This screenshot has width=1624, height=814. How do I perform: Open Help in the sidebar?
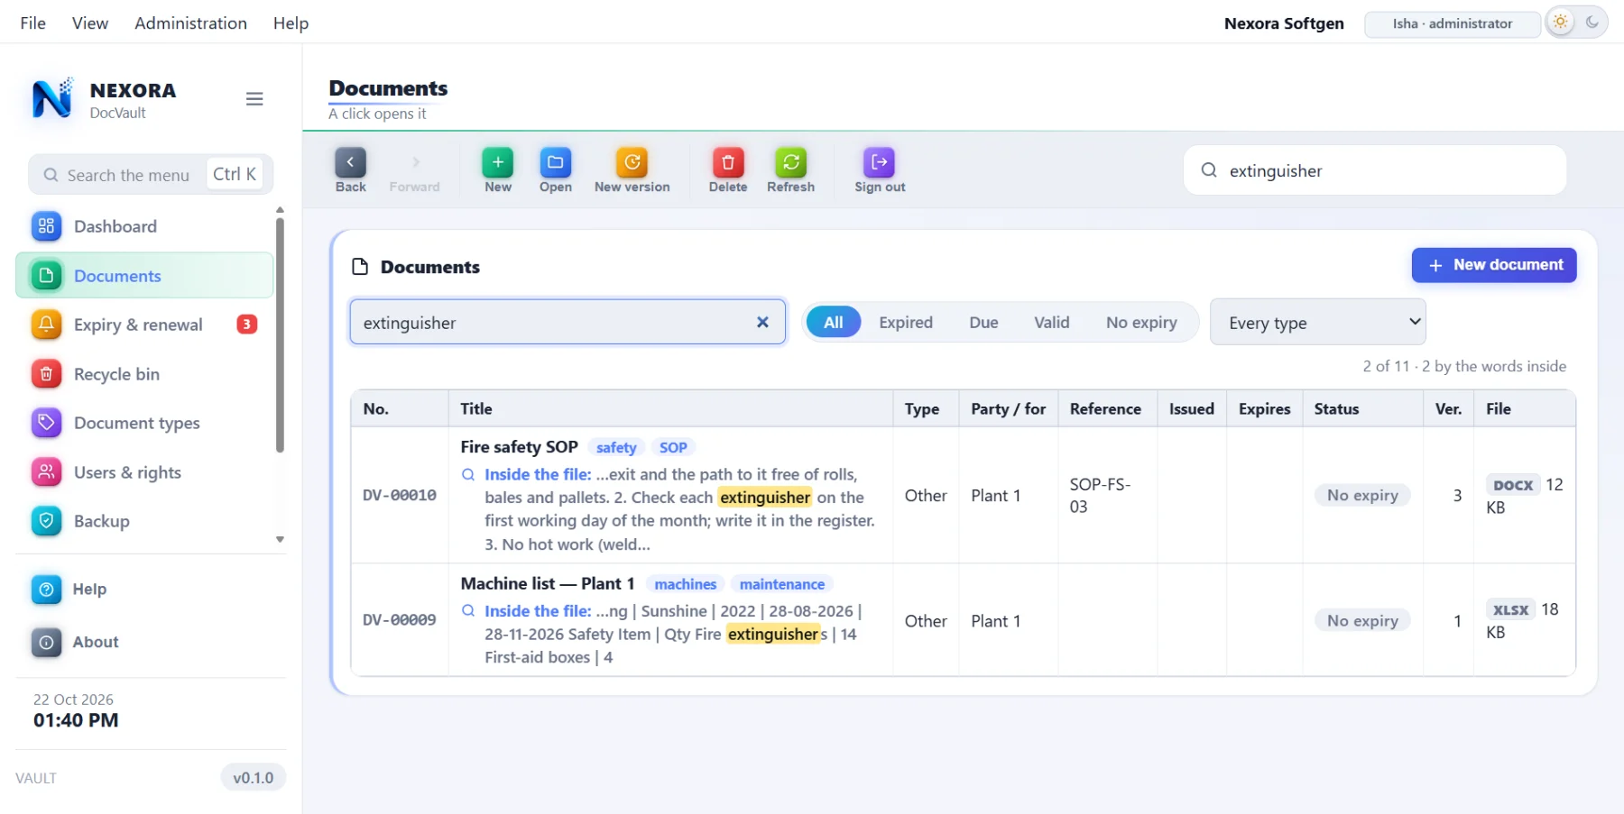pyautogui.click(x=144, y=590)
